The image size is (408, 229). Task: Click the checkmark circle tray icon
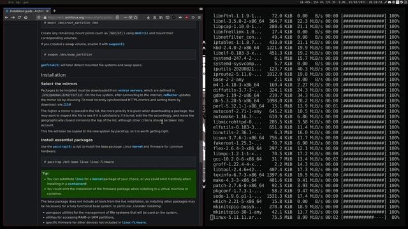(x=402, y=3)
